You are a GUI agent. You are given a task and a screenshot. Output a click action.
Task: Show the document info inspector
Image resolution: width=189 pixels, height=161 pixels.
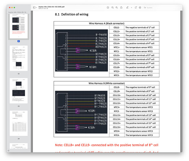(x=108, y=7)
